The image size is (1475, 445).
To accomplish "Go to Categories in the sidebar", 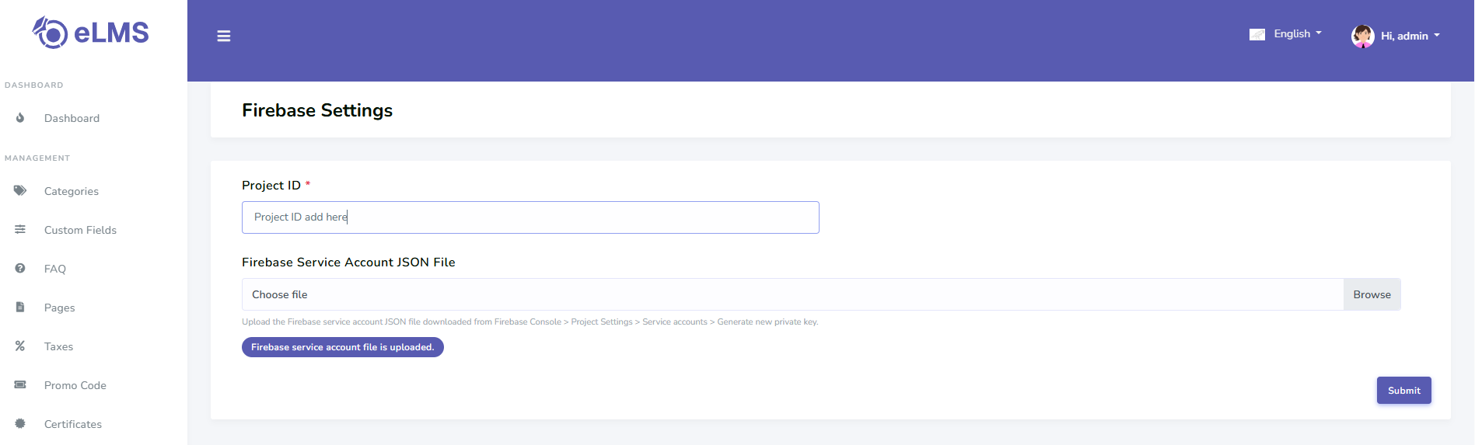I will pyautogui.click(x=72, y=191).
